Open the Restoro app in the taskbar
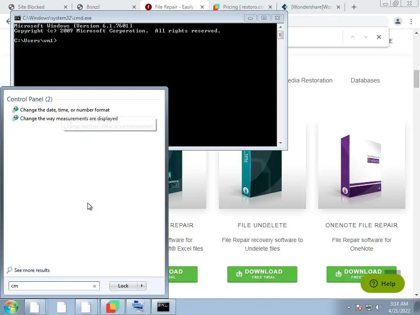The height and width of the screenshot is (315, 420). (x=113, y=307)
